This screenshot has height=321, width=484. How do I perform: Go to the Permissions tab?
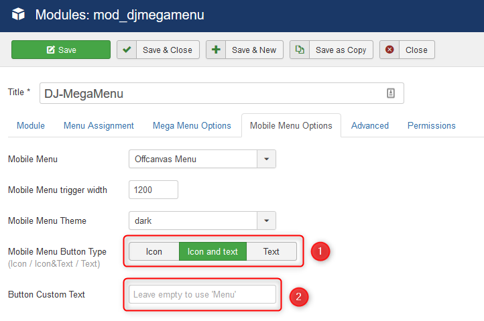click(432, 125)
